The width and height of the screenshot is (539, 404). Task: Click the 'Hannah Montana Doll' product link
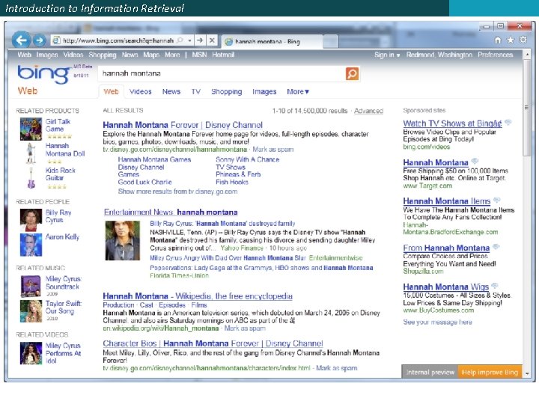(65, 150)
